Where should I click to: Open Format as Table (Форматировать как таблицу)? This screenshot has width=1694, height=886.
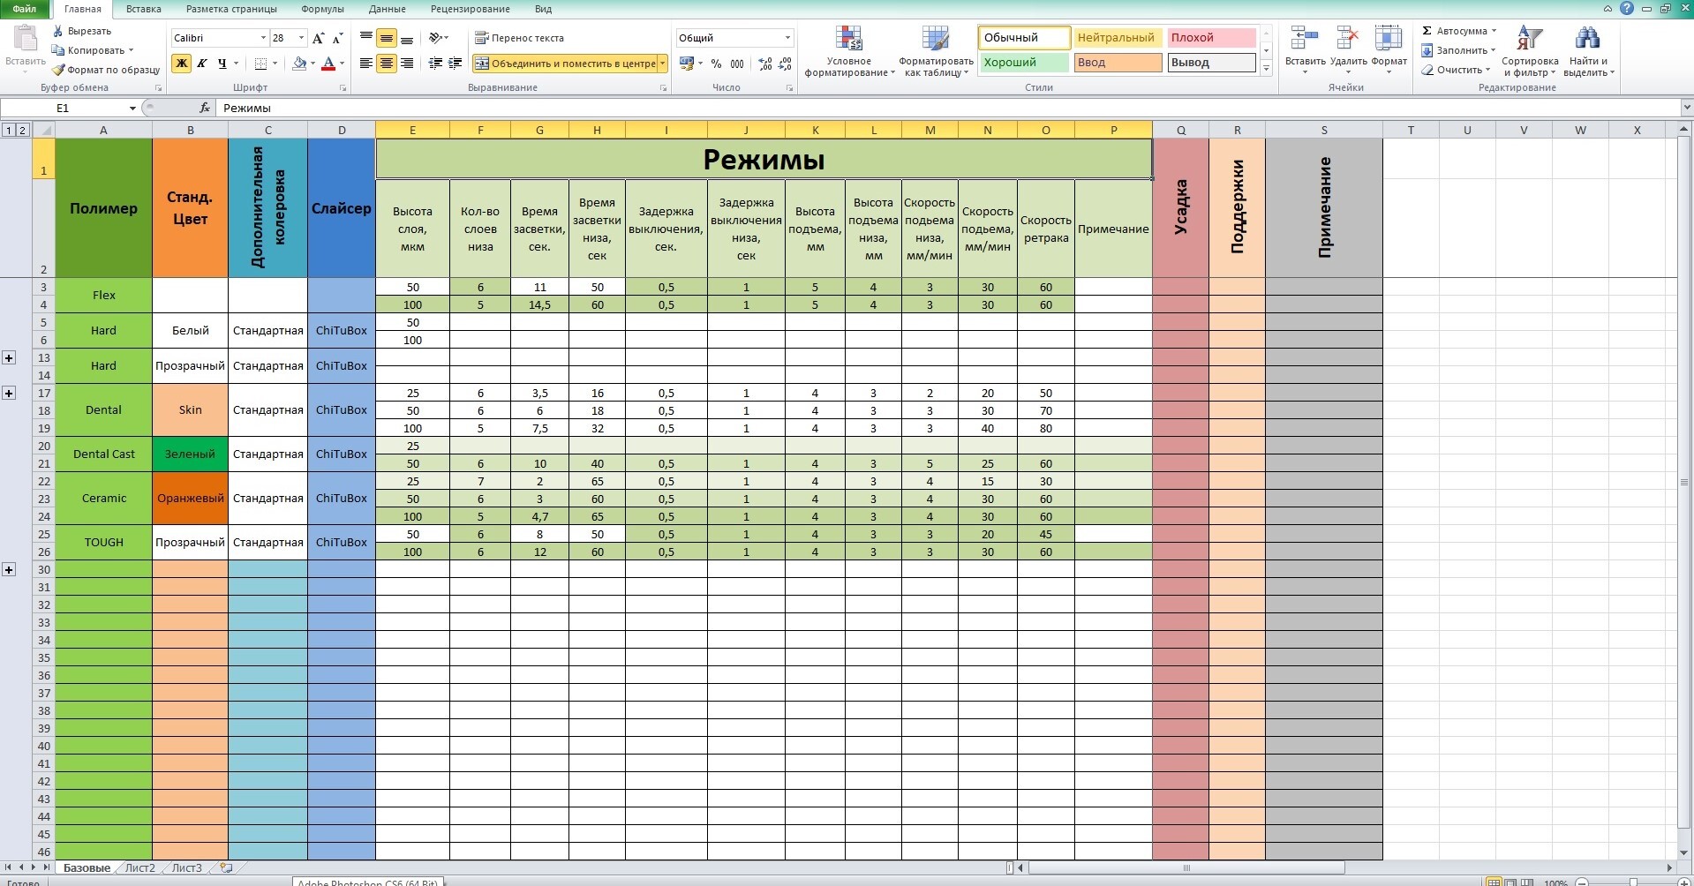[936, 51]
